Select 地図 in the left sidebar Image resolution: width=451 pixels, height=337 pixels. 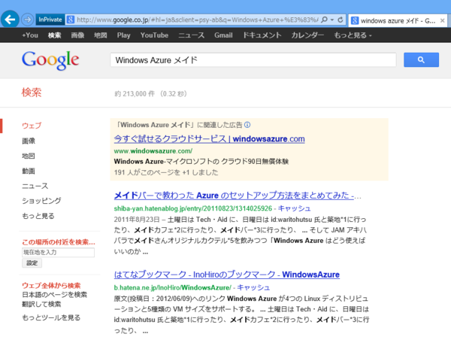[x=29, y=156]
